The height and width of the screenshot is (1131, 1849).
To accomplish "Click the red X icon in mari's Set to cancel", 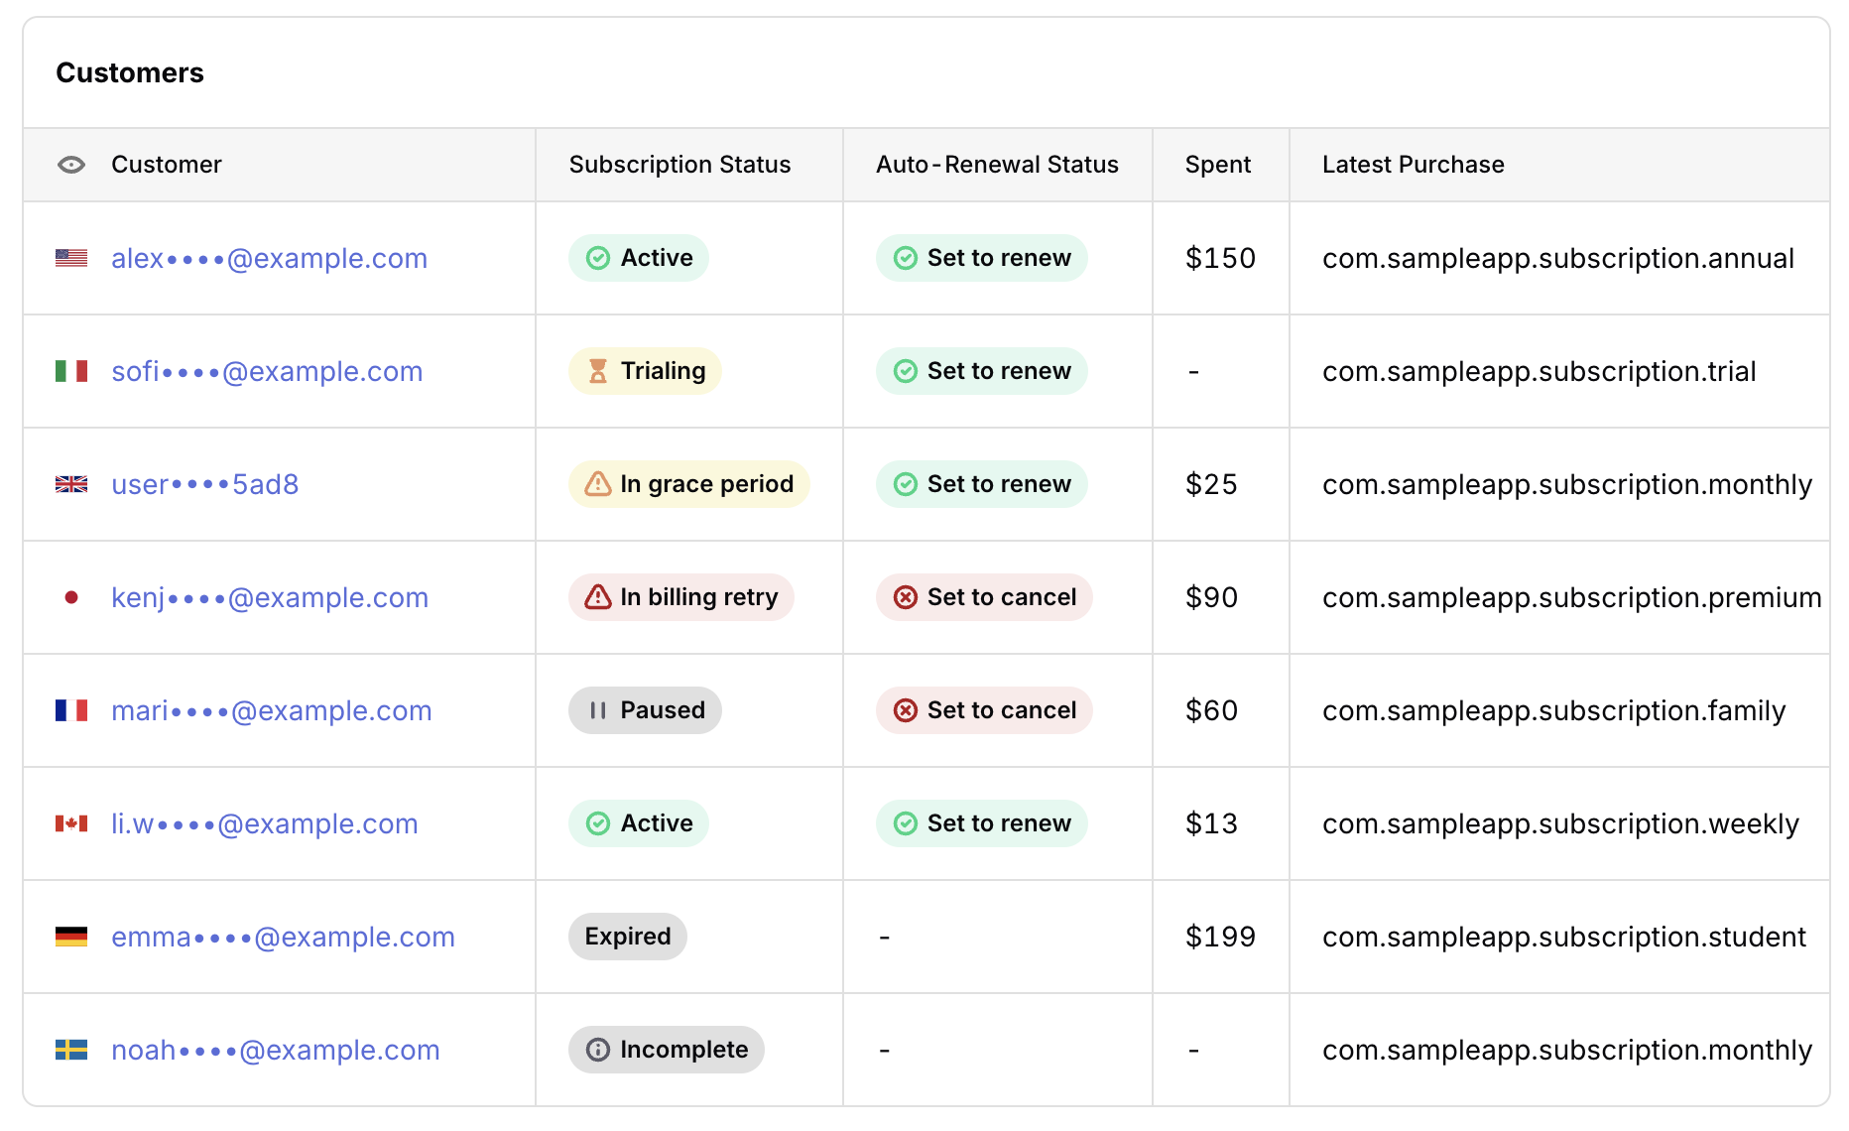I will (x=906, y=710).
